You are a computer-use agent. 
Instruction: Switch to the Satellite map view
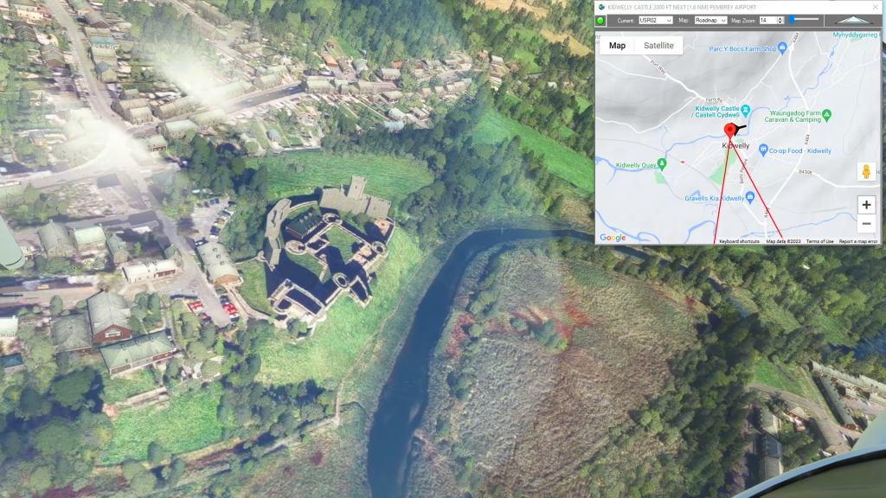click(x=658, y=46)
